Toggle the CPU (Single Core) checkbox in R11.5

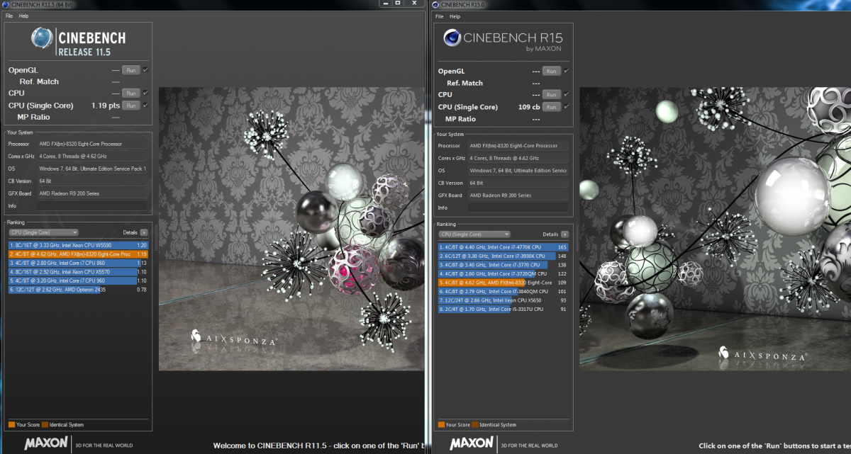[145, 105]
